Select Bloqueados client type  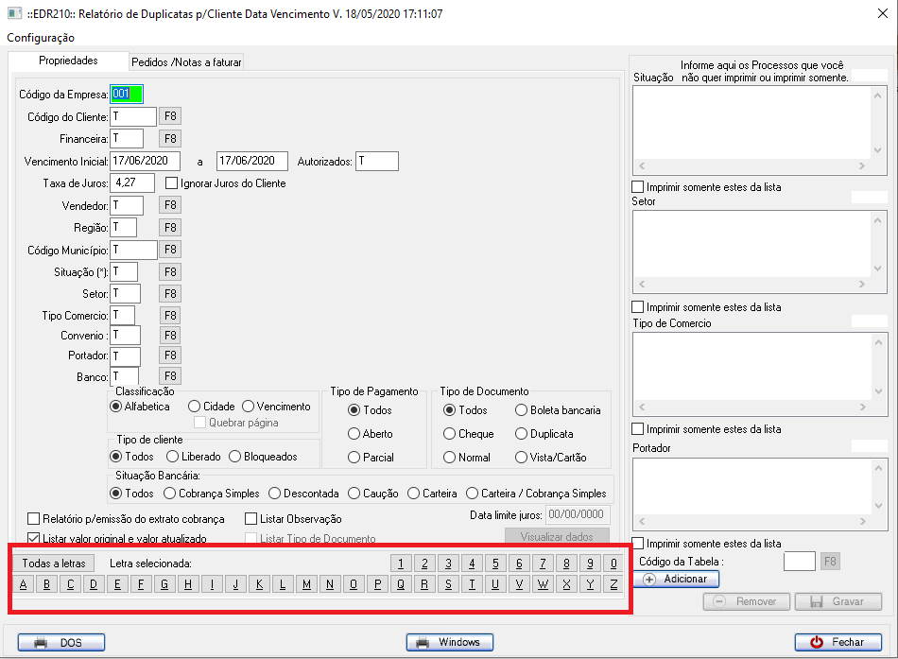coord(234,457)
